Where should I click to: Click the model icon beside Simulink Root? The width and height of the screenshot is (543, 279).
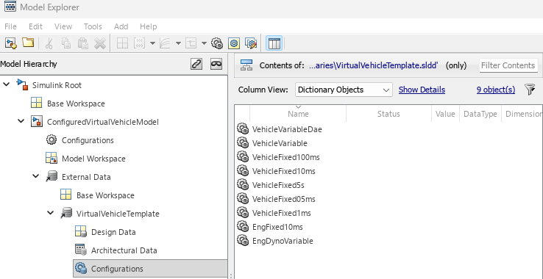coord(22,84)
